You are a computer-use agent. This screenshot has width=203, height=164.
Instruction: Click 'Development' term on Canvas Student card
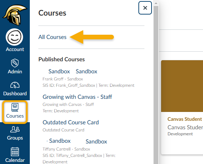pos(180,134)
